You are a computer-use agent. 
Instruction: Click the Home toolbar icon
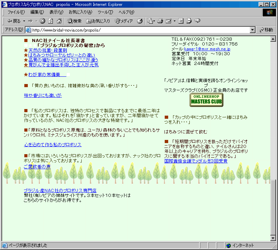[59, 21]
